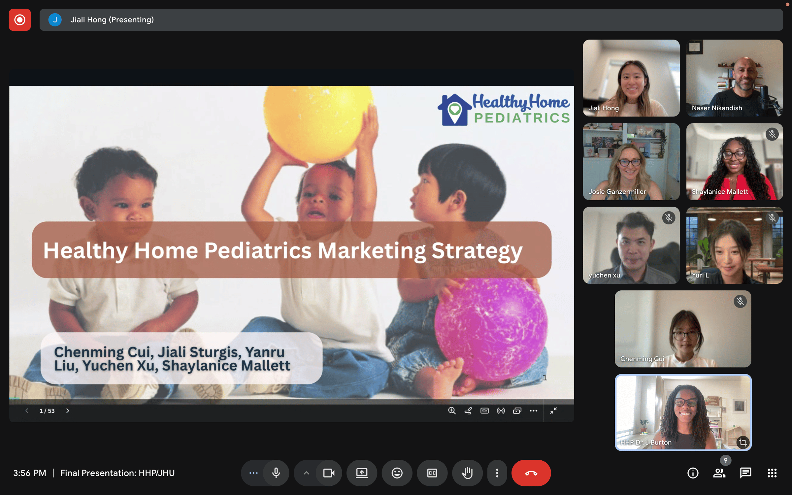Click Jiali Hong presenter avatar J

coord(55,20)
